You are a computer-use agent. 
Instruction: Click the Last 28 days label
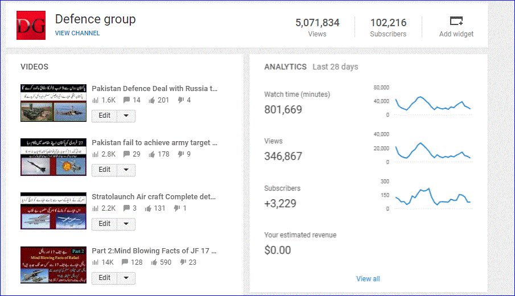(x=335, y=67)
